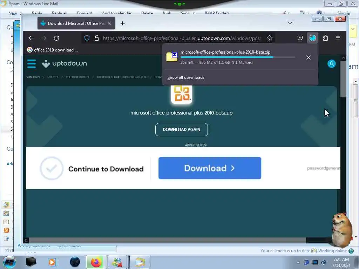Image resolution: width=359 pixels, height=269 pixels.
Task: Open a new browser tab
Action: coord(122,23)
